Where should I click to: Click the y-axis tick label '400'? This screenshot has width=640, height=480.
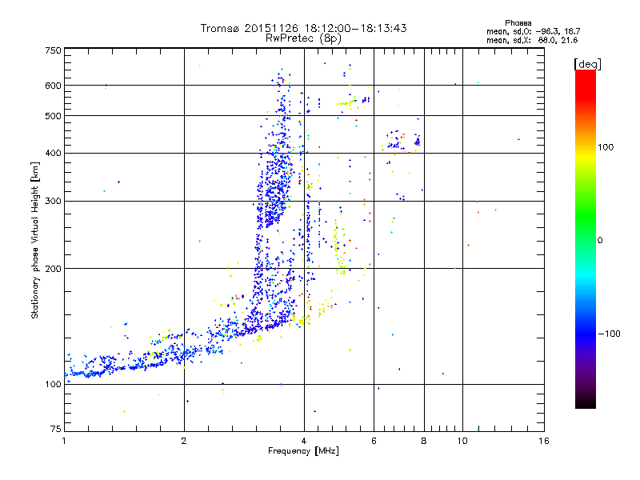[x=53, y=153]
